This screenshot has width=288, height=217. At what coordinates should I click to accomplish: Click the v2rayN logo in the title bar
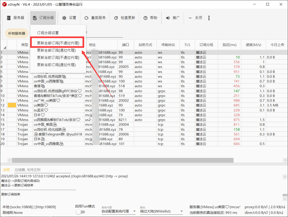coord(4,4)
